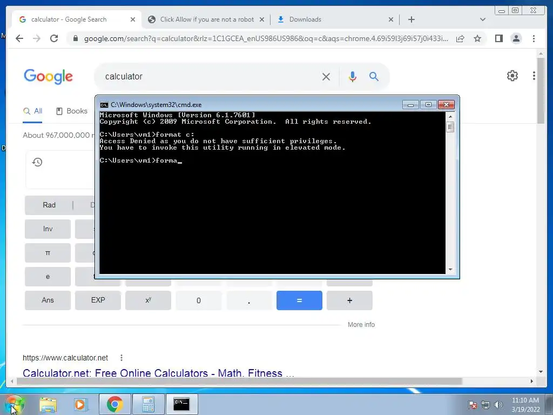Viewport: 553px width, 415px height.
Task: Switch to Chrome in the taskbar
Action: (114, 404)
